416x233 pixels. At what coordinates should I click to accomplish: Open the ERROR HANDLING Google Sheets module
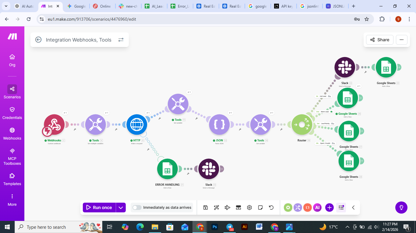[167, 169]
